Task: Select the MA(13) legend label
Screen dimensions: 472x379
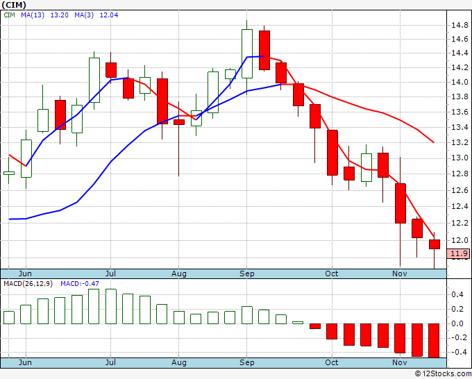Action: click(33, 15)
